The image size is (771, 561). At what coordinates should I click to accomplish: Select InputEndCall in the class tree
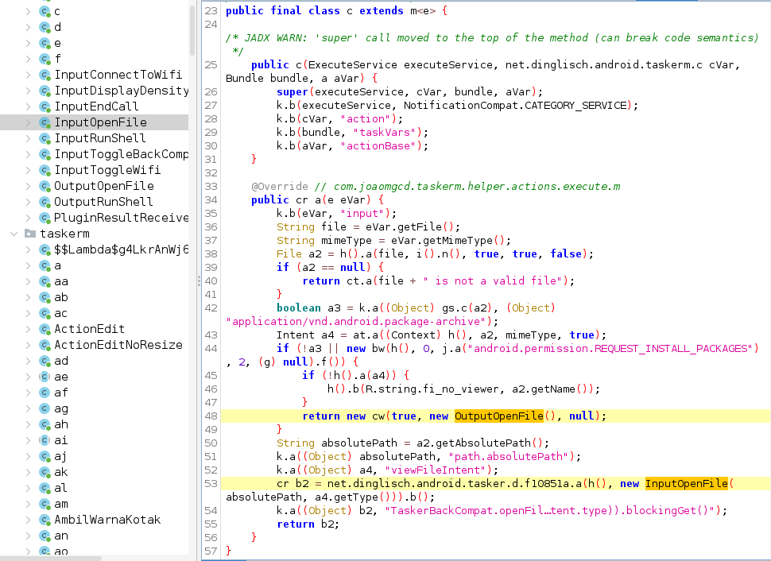[x=96, y=106]
